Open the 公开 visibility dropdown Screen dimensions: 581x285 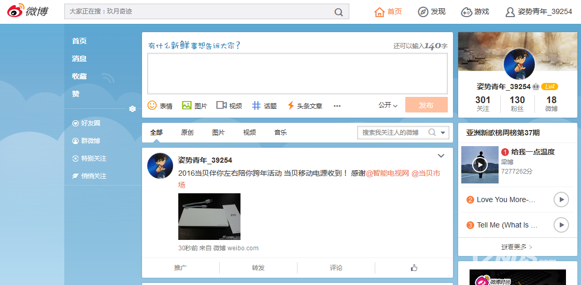click(388, 105)
